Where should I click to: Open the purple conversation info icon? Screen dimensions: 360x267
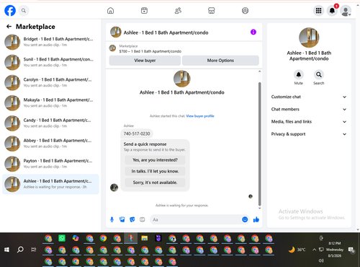pos(253,32)
